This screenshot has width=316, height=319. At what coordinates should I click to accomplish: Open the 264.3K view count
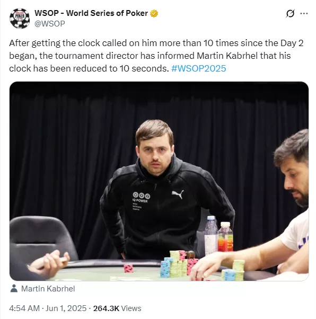coord(106,308)
